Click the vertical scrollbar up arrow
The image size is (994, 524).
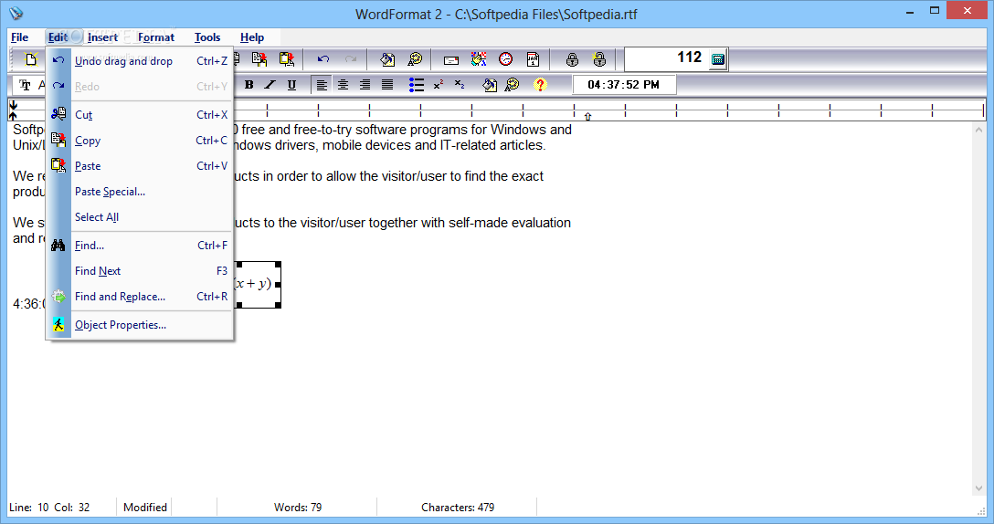978,130
